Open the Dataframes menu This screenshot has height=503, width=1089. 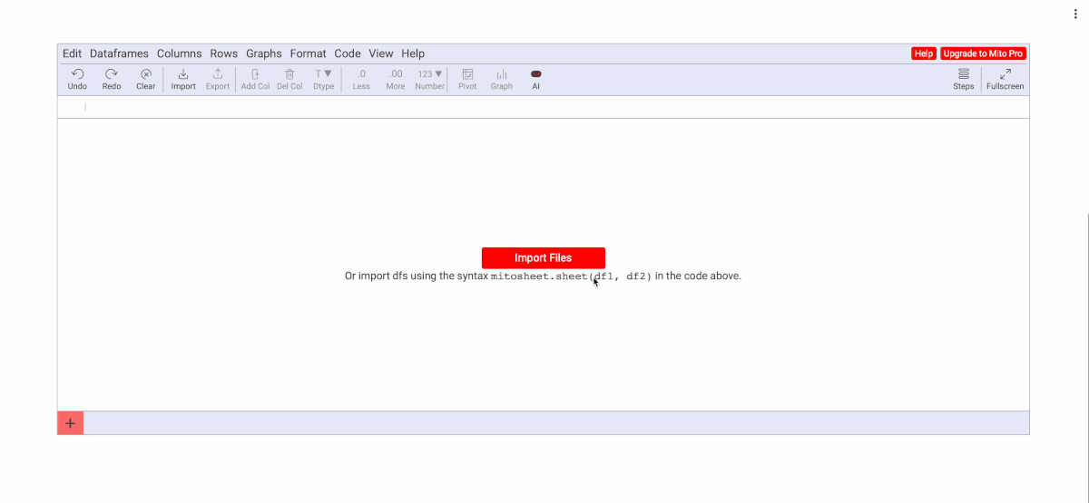[119, 53]
